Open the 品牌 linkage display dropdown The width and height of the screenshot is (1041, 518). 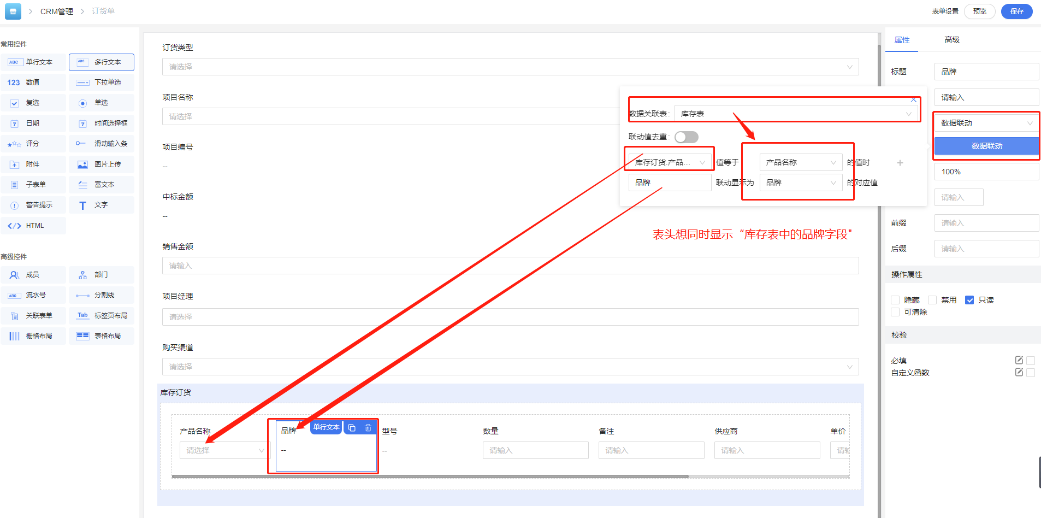801,183
